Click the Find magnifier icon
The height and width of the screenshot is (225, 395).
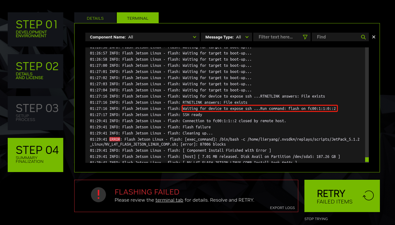coord(363,37)
